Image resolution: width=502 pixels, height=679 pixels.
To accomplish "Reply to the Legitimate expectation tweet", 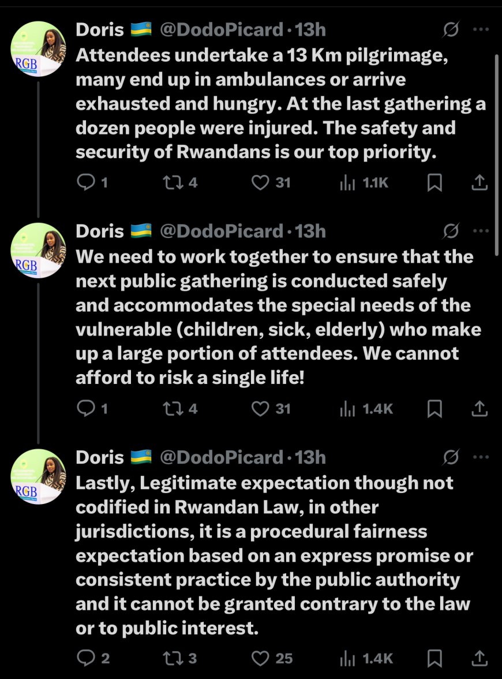I will (85, 658).
